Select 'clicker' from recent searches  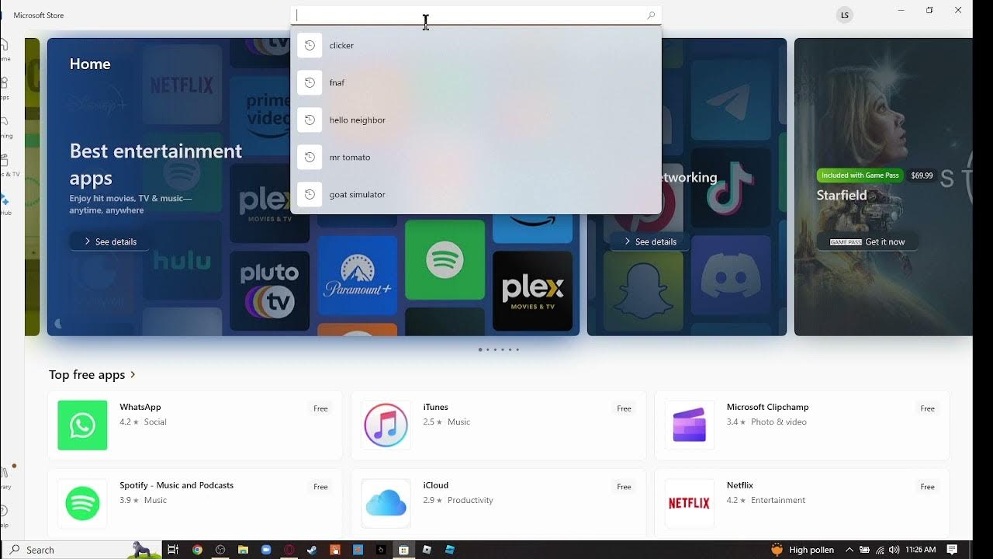pos(476,45)
